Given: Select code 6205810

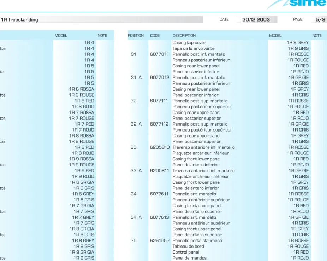Looking at the screenshot, I should [160, 147].
